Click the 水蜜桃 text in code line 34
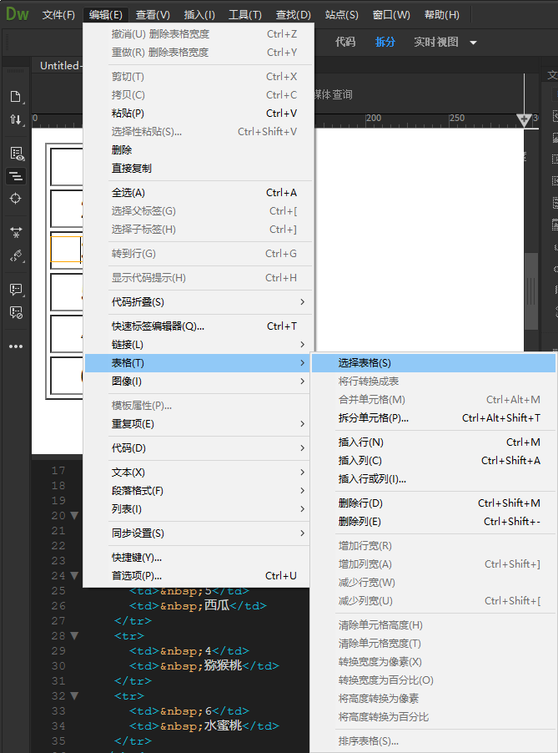 click(x=223, y=725)
